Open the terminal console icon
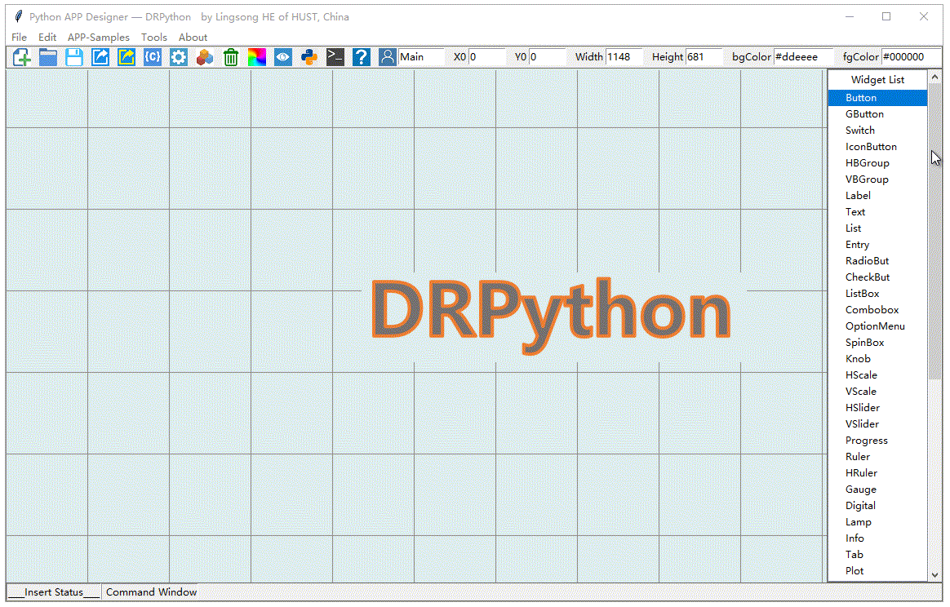This screenshot has height=607, width=950. [x=335, y=58]
